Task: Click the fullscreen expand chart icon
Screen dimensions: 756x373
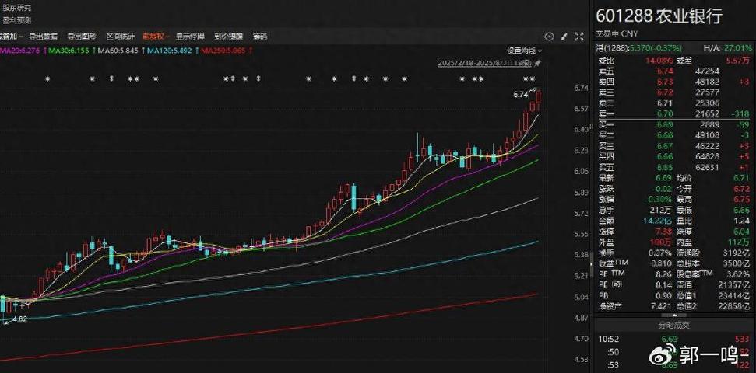Action: click(x=578, y=36)
